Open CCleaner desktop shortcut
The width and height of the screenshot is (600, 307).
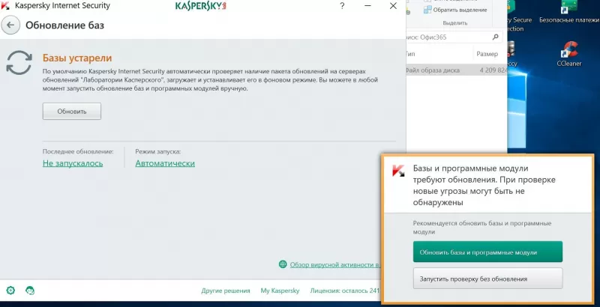[x=569, y=54]
